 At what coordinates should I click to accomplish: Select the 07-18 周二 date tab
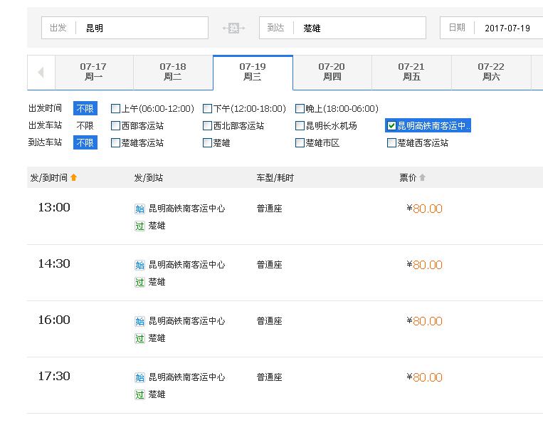pos(173,72)
